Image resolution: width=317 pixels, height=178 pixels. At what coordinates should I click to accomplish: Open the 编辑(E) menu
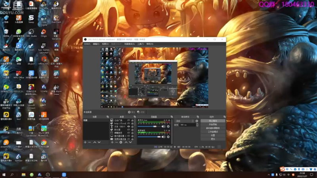pos(96,44)
